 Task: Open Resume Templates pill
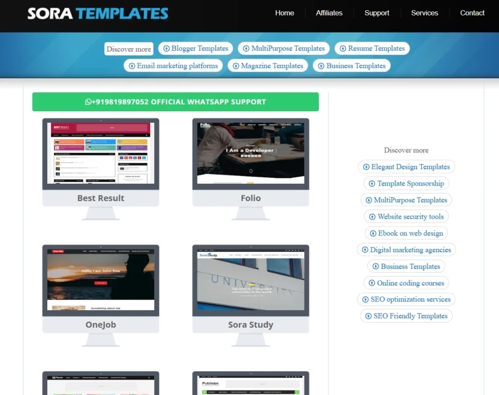pyautogui.click(x=372, y=48)
